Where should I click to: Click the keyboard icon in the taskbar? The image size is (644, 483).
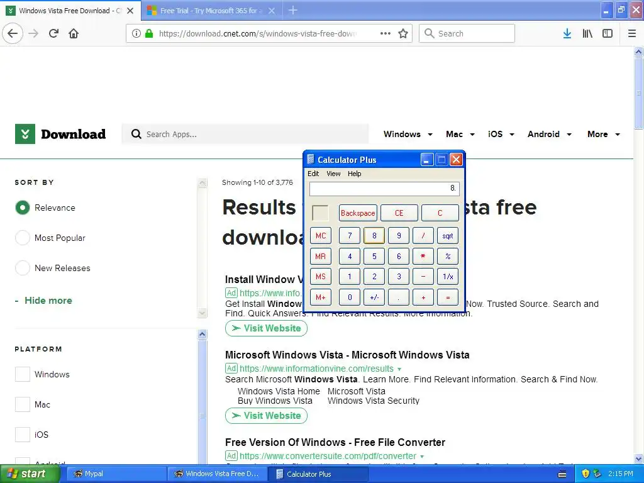(562, 474)
